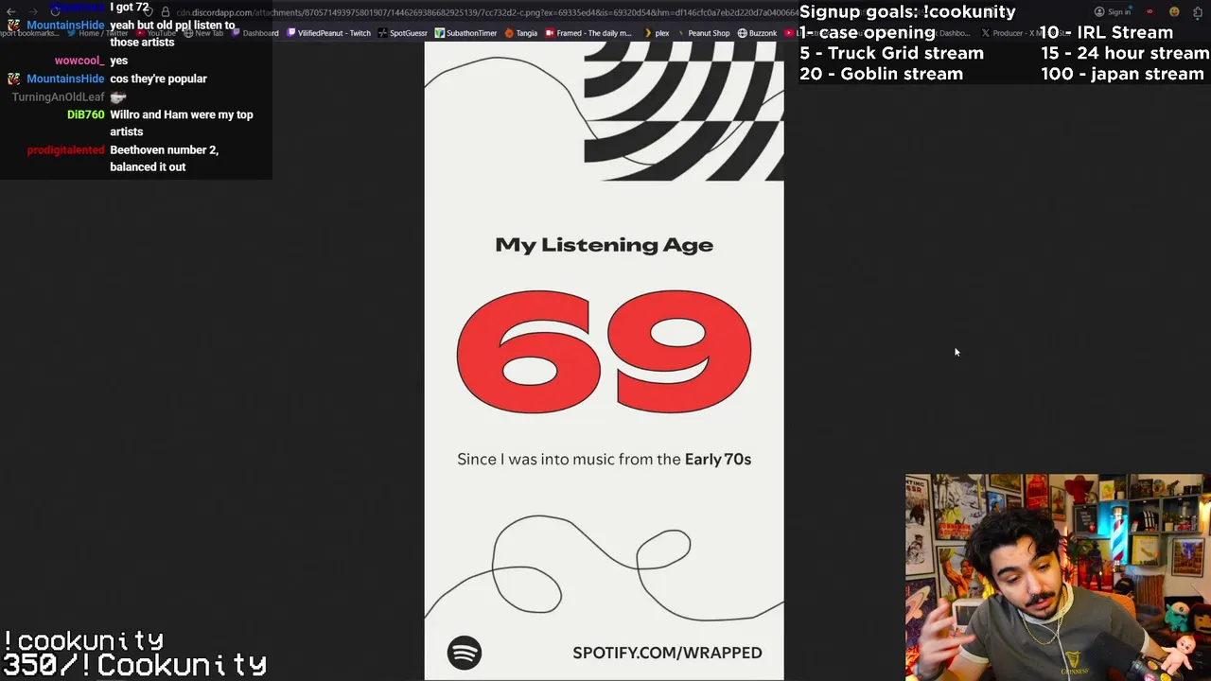
Task: Open the plex bookmark
Action: (x=657, y=33)
